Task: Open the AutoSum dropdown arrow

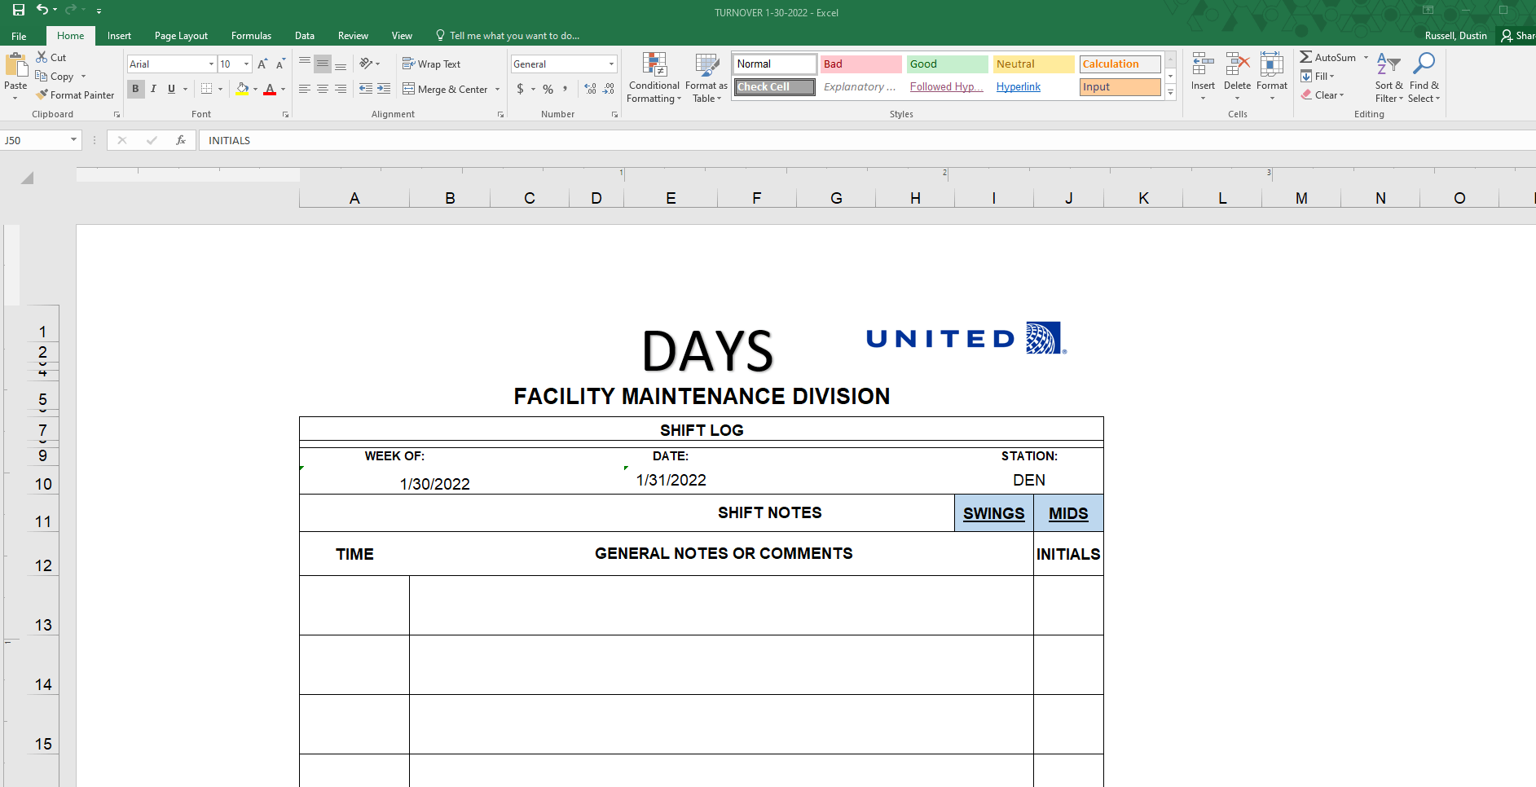Action: point(1366,57)
